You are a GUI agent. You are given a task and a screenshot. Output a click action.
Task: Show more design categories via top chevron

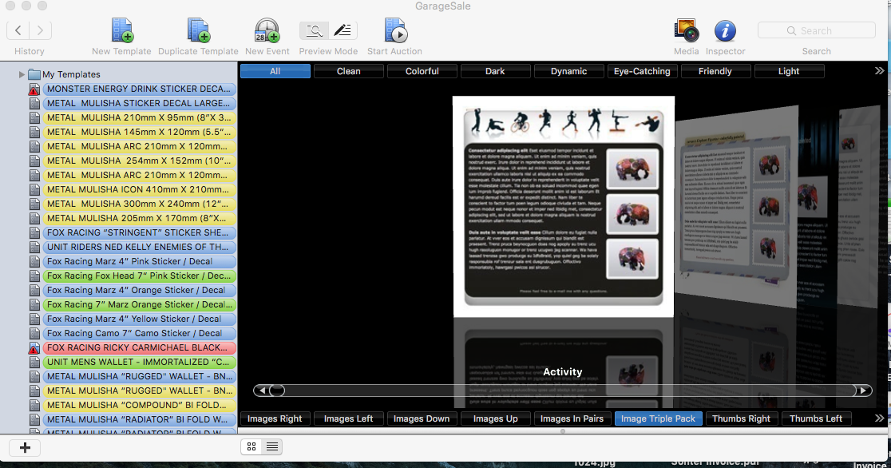[879, 71]
